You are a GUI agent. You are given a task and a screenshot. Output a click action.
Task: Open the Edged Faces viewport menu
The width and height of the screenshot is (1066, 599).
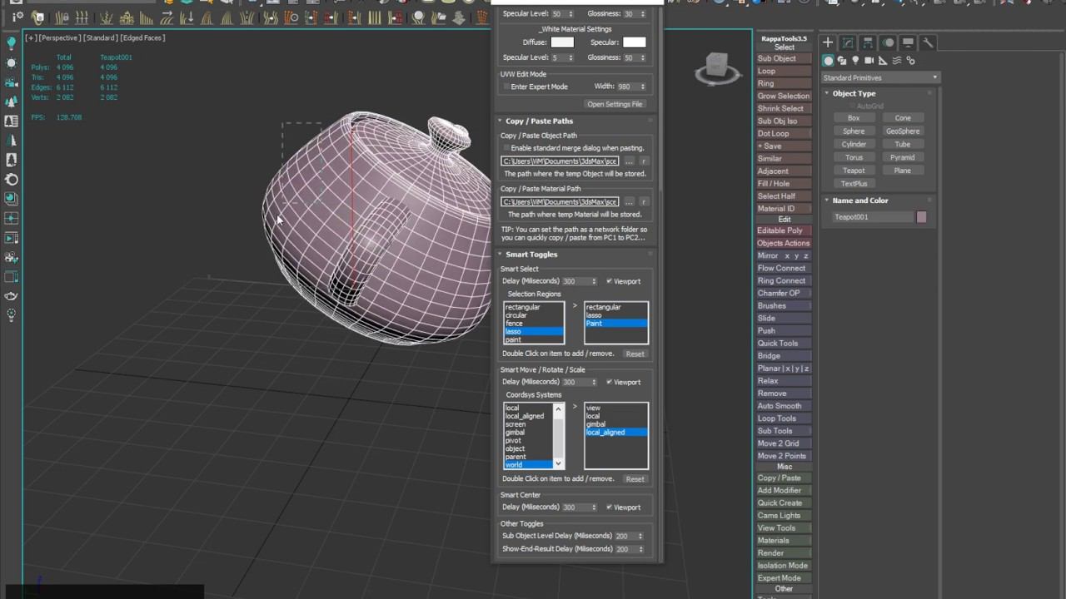(x=143, y=37)
